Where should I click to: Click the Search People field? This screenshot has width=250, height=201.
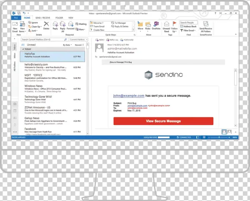[188, 23]
